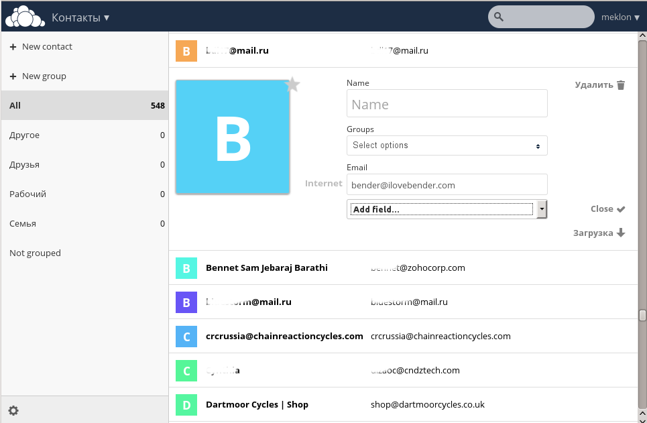Open the Groups 'Select options' dropdown
The height and width of the screenshot is (423, 647).
[447, 145]
